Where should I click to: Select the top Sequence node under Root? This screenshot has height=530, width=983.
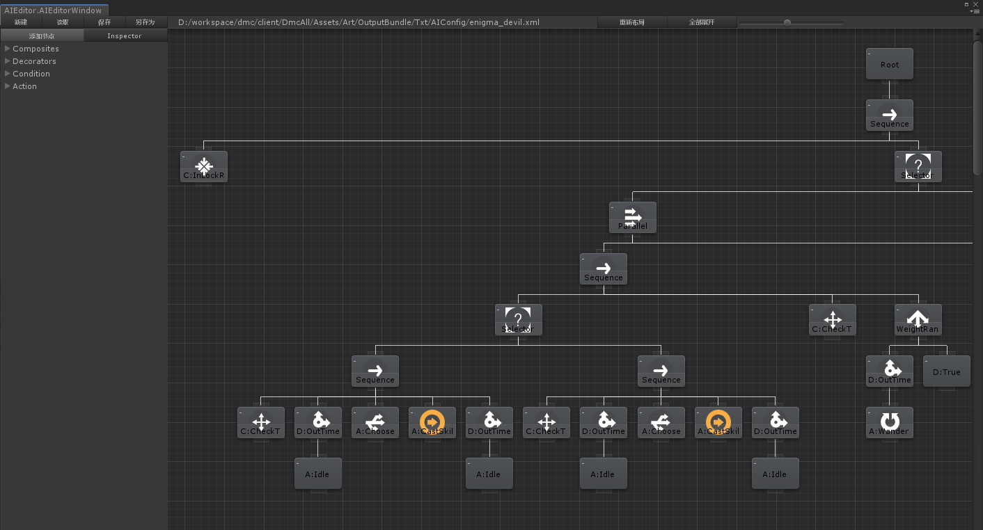pos(889,115)
